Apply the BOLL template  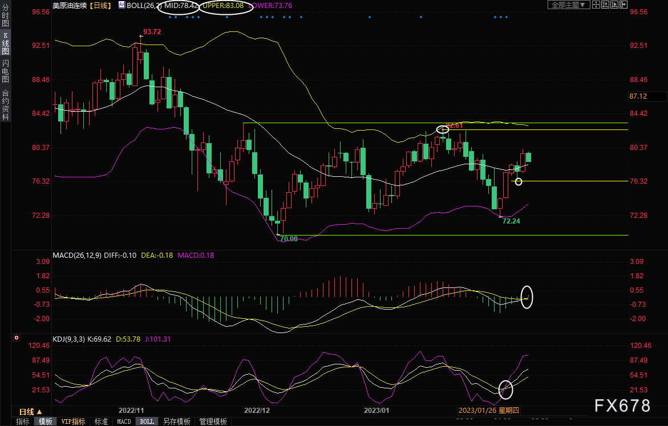(147, 421)
